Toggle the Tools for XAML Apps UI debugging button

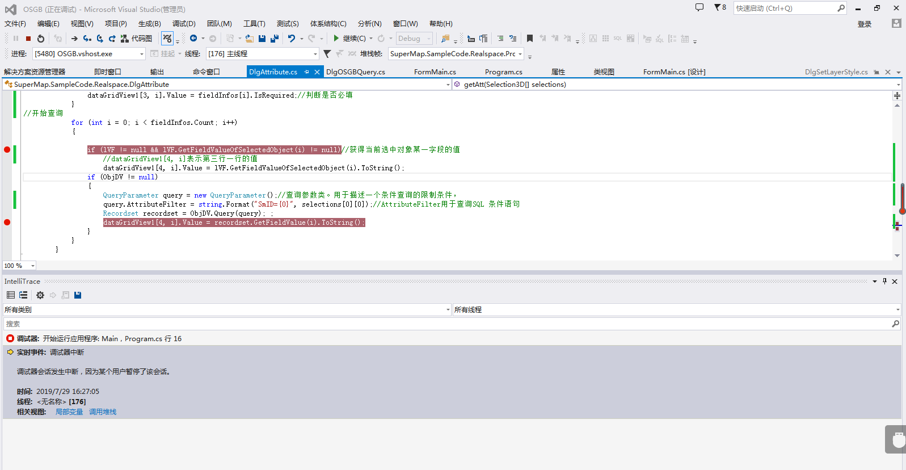[x=167, y=39]
